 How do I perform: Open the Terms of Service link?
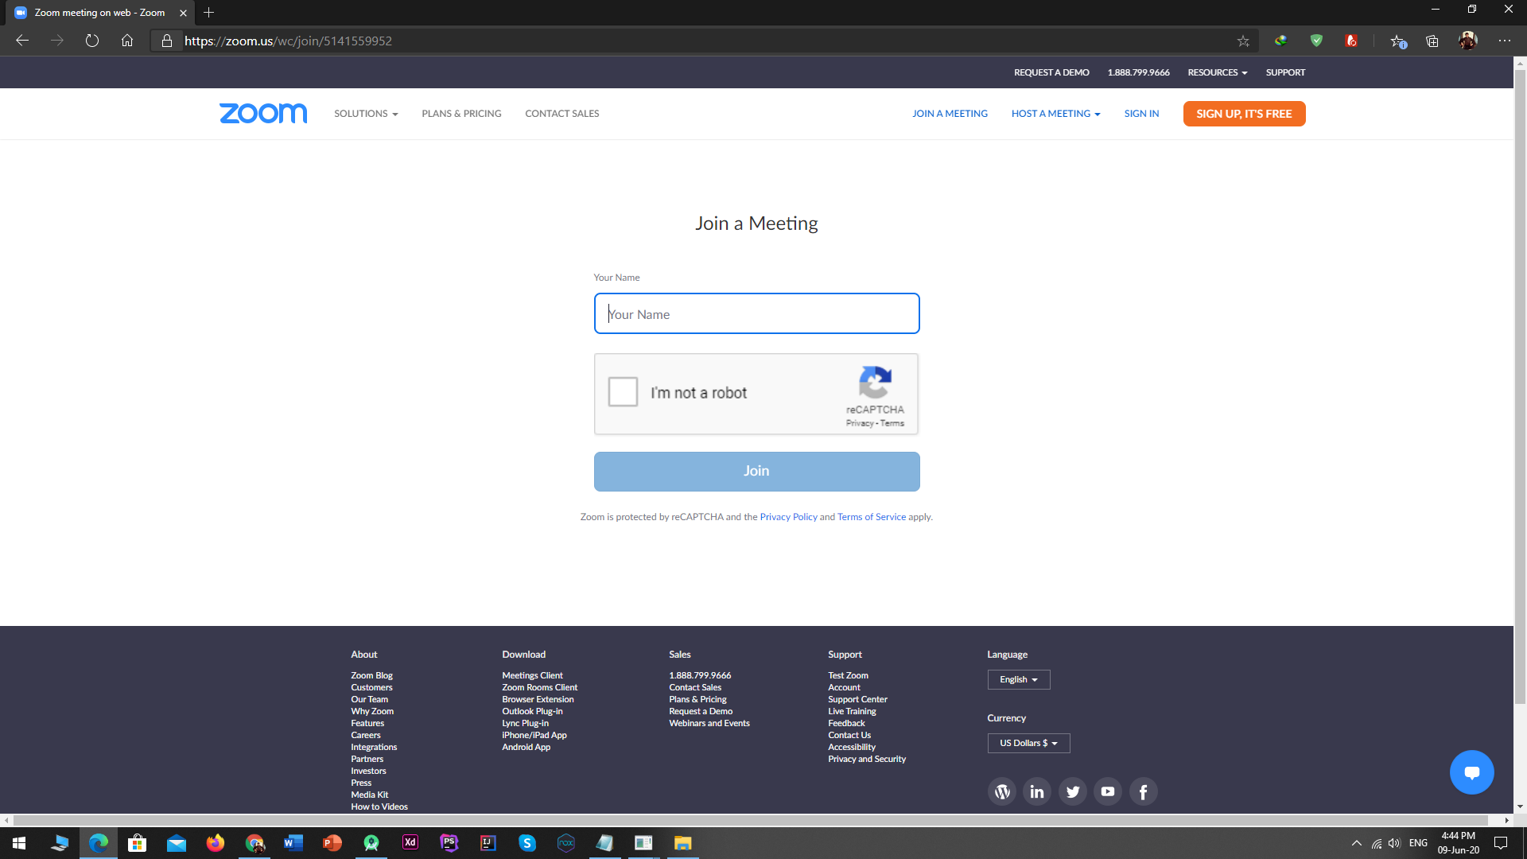[871, 517]
